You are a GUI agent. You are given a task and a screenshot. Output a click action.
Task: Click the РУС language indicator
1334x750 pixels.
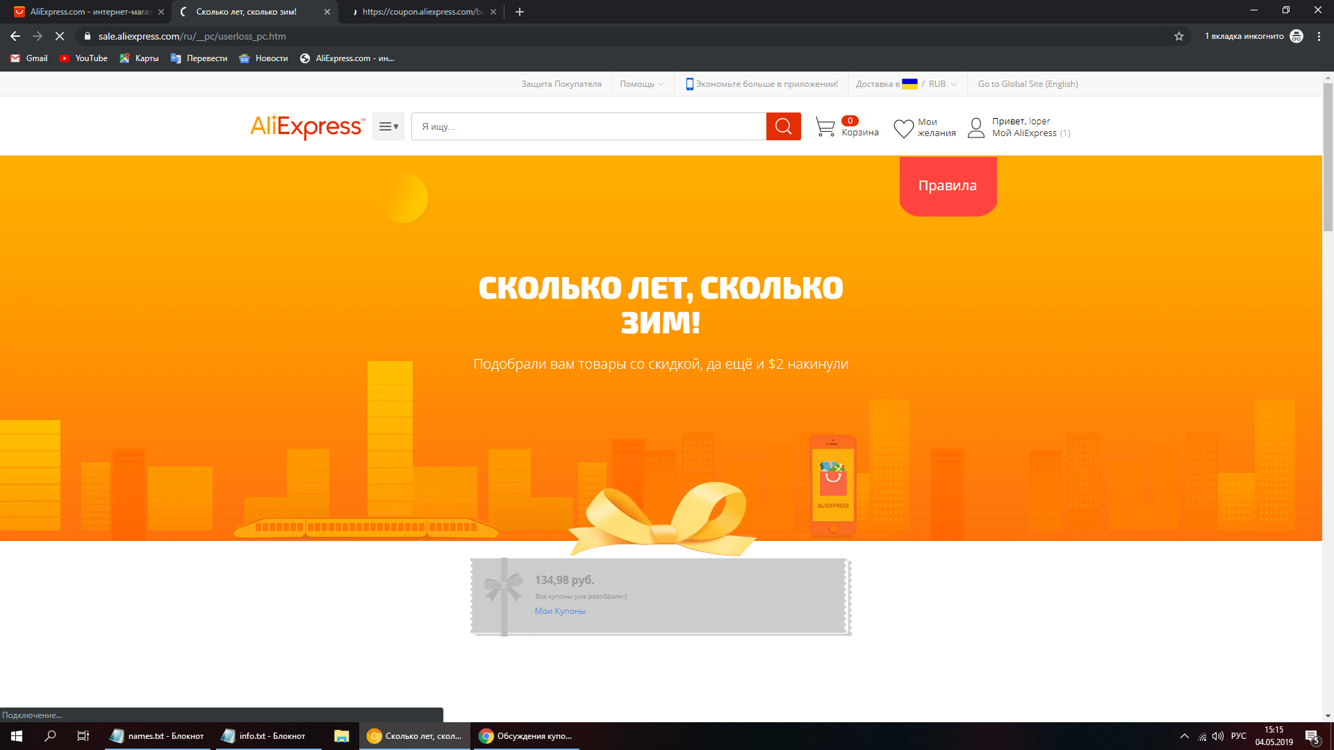[x=1239, y=736]
